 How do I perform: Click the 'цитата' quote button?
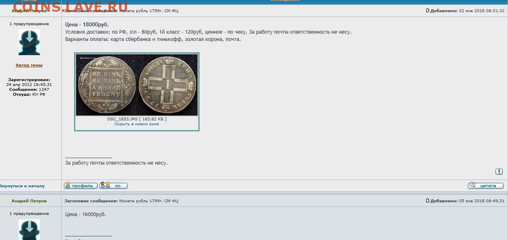coord(486,186)
